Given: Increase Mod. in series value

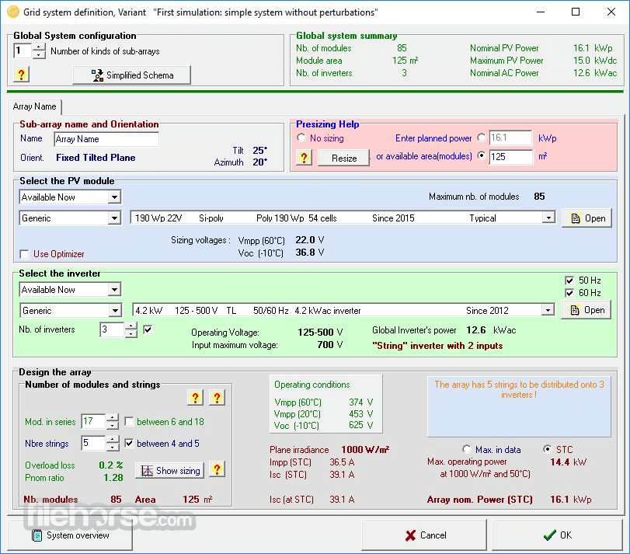Looking at the screenshot, I should (113, 418).
